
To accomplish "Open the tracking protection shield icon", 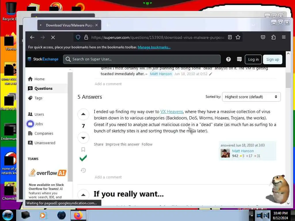I will click(x=78, y=37).
